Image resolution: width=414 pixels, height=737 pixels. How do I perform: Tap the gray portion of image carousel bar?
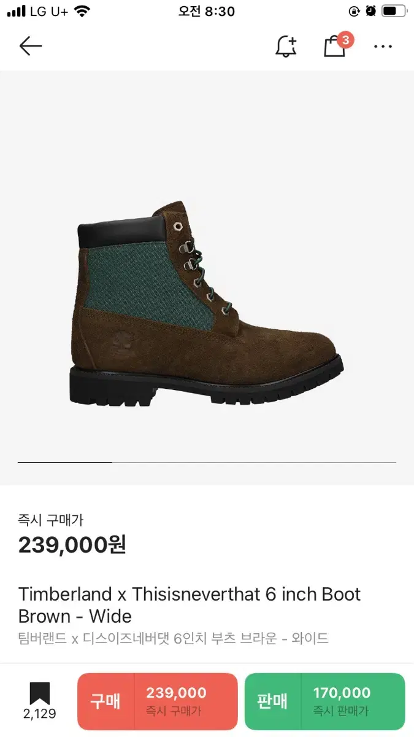pos(254,462)
